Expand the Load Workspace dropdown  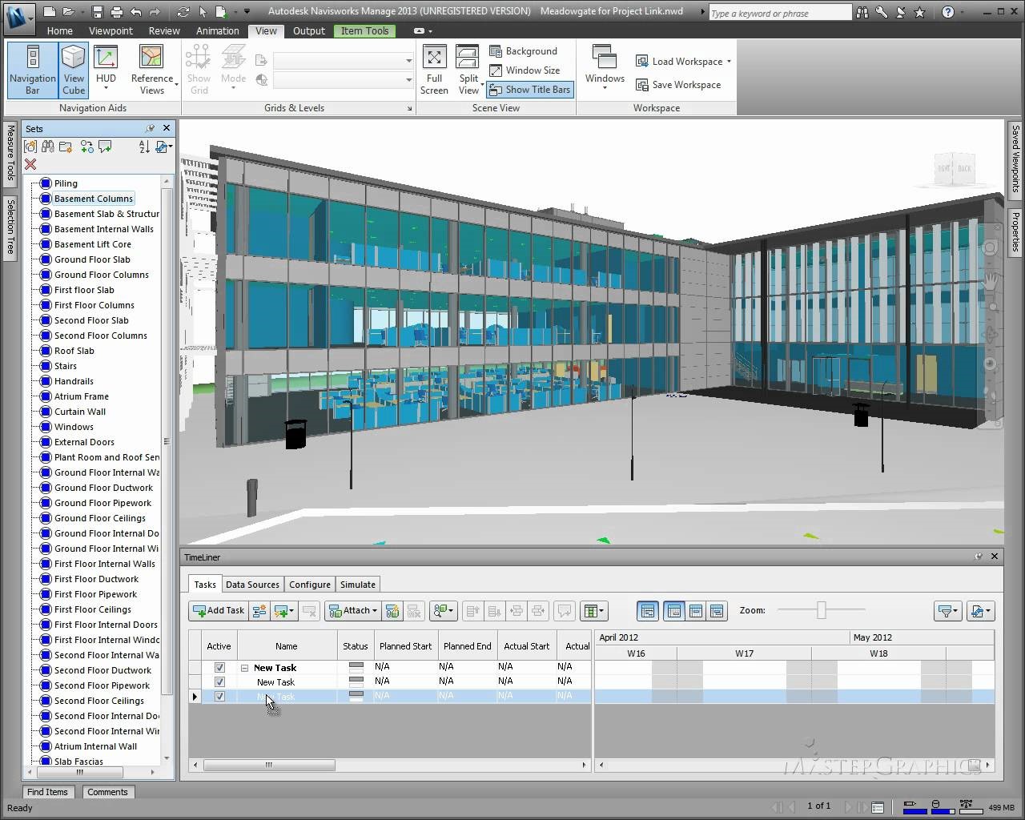tap(729, 62)
